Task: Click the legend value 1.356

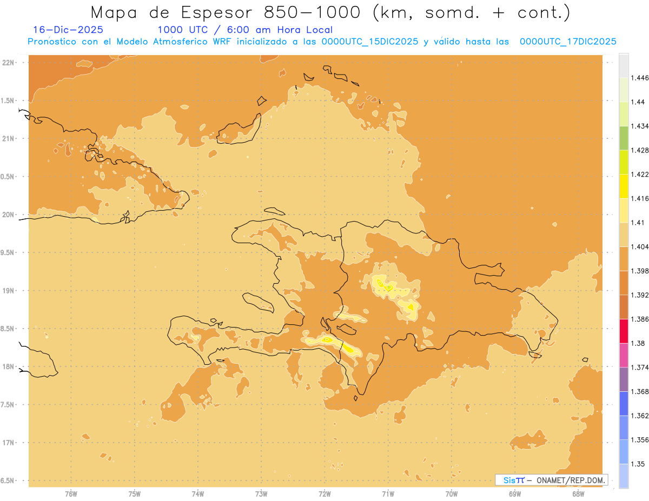Action: (640, 439)
